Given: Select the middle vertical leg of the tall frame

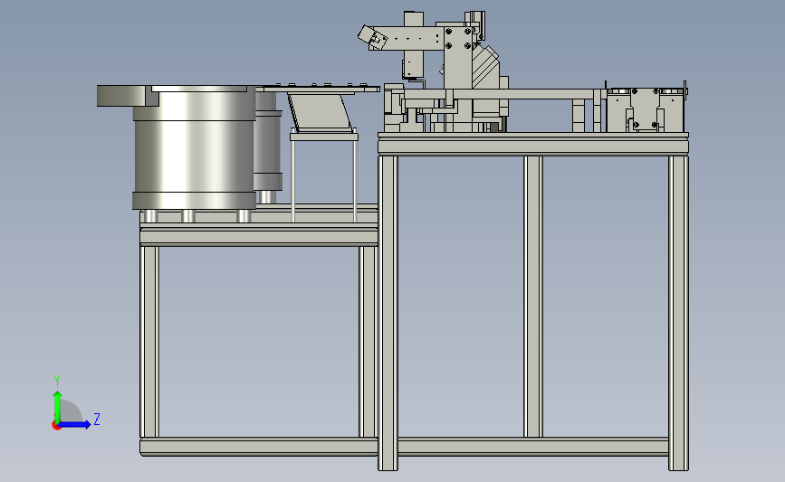Looking at the screenshot, I should (533, 296).
